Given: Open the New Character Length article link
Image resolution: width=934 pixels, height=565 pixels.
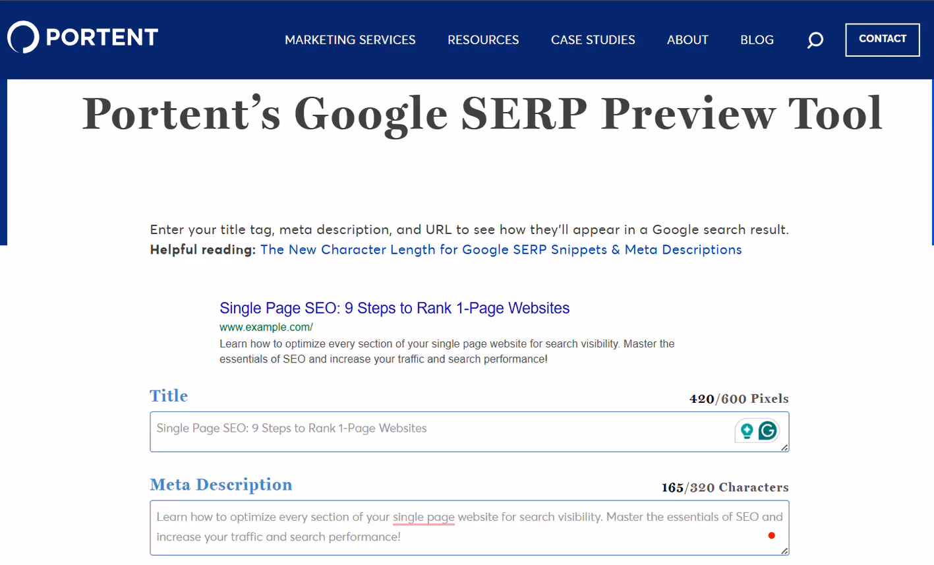Looking at the screenshot, I should (x=501, y=250).
